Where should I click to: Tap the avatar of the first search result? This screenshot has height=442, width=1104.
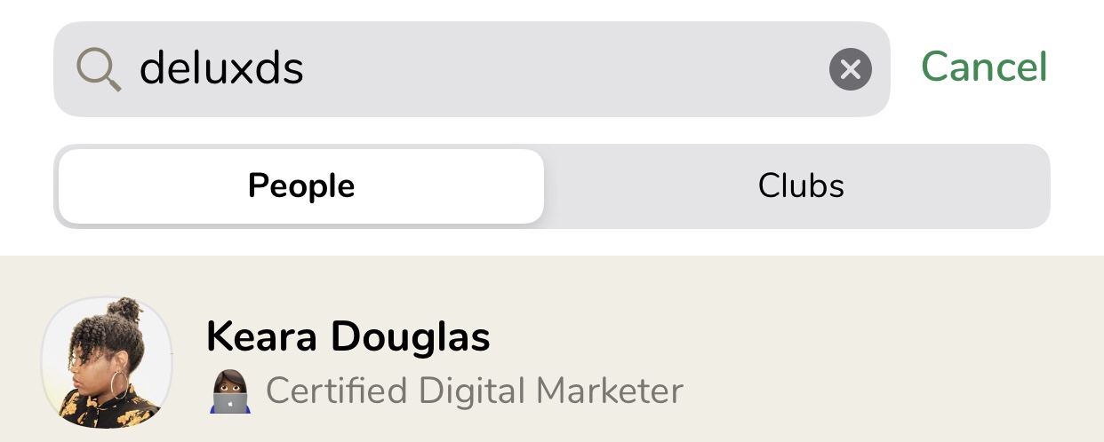[108, 363]
